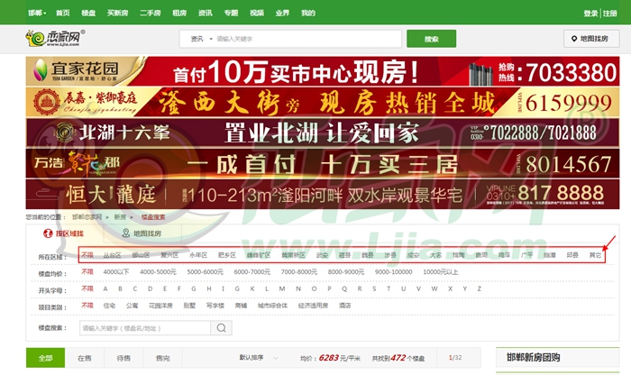
Task: Click the location icon beside 地图找房 tab
Action: point(126,233)
